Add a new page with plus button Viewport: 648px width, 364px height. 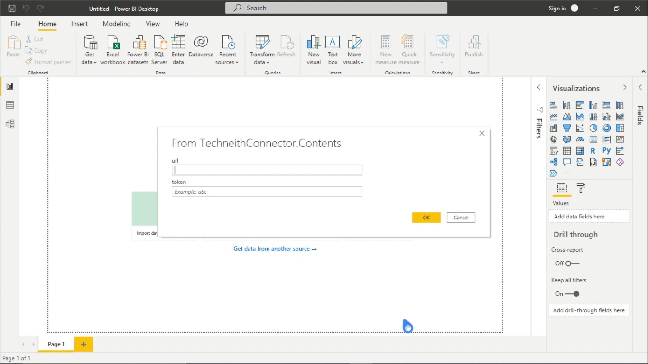[x=83, y=344]
